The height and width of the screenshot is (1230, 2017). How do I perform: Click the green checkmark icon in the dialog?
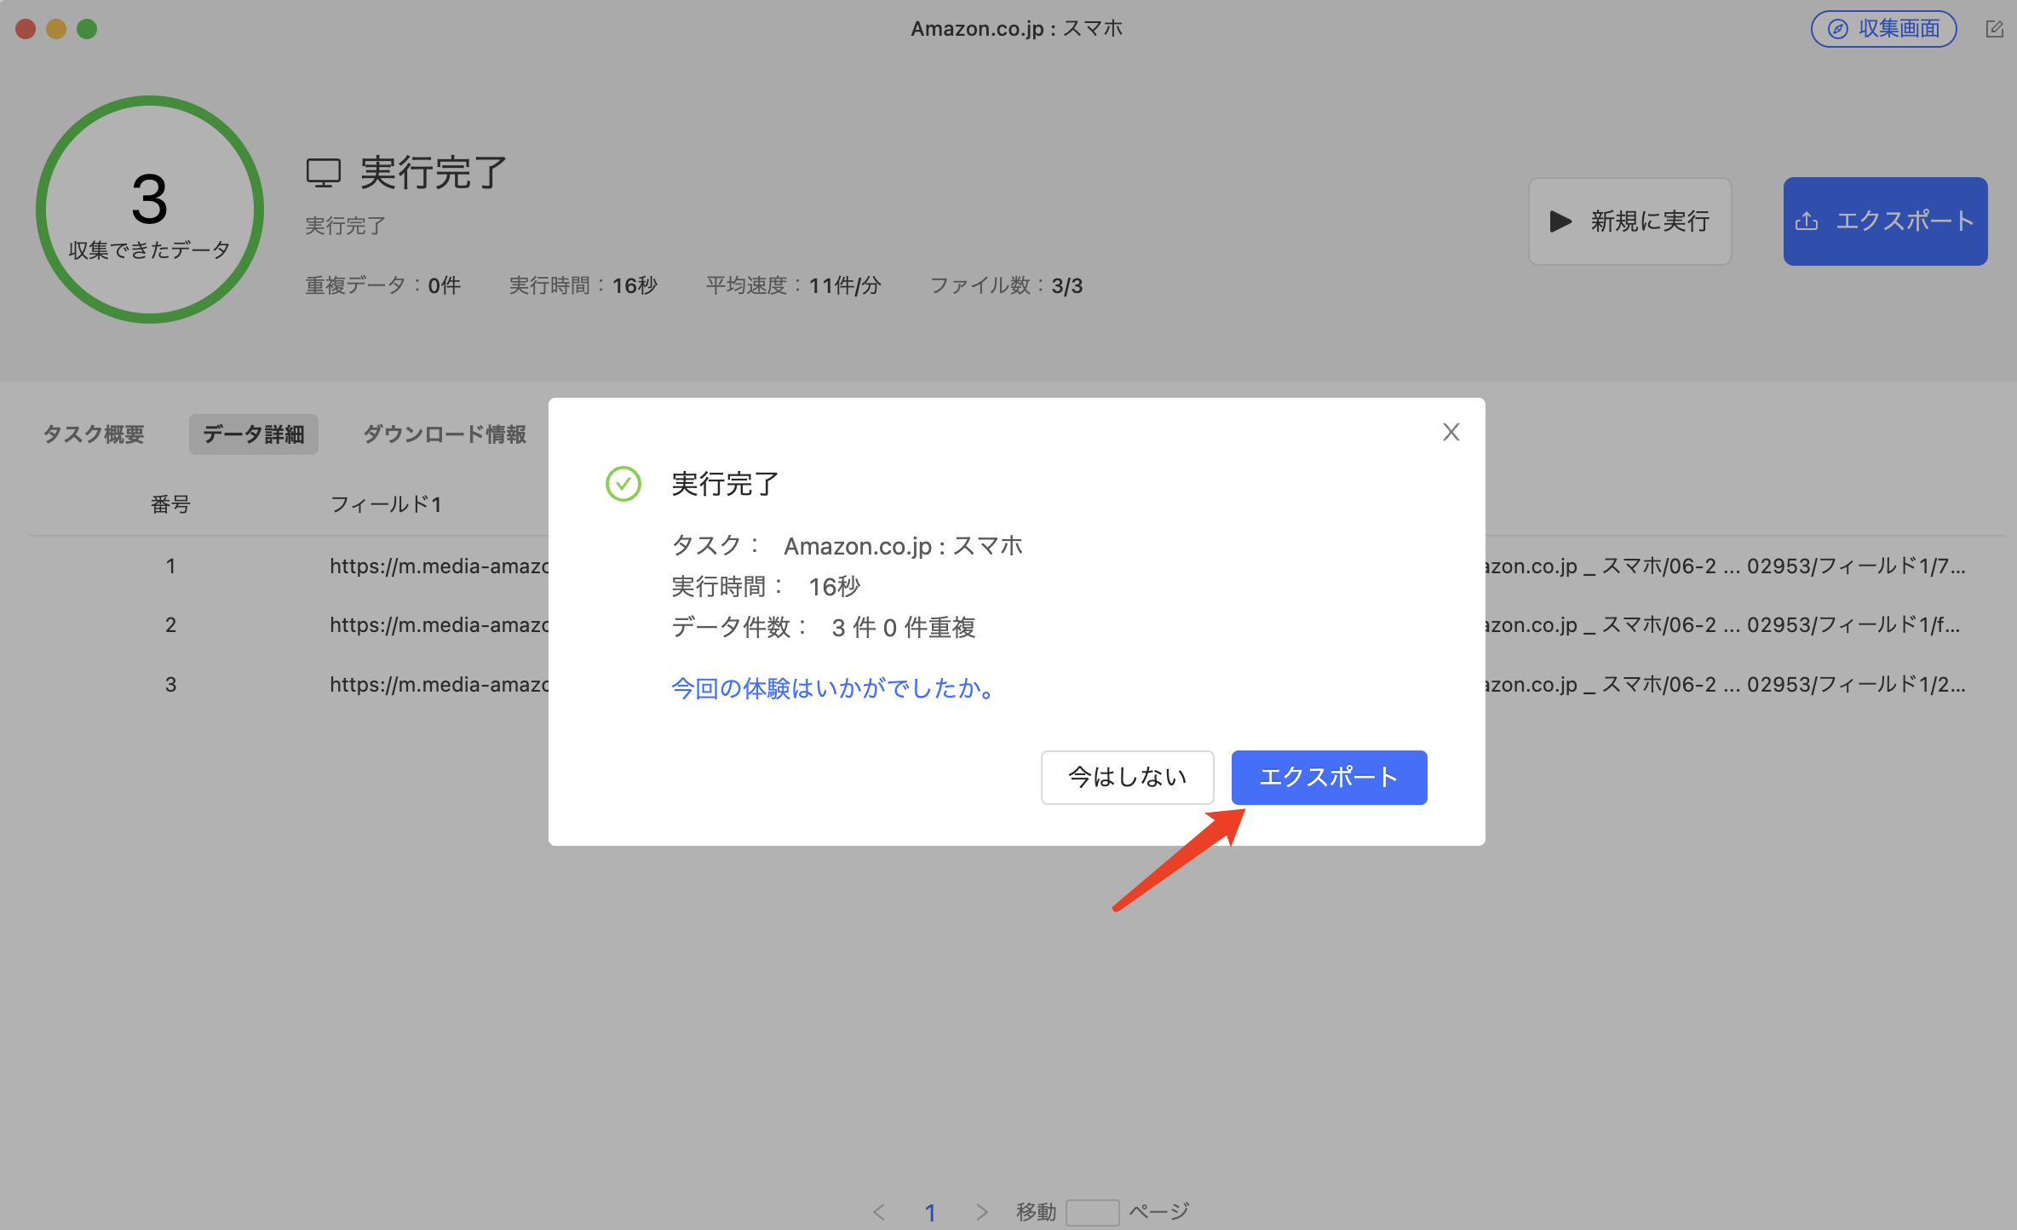pos(623,484)
